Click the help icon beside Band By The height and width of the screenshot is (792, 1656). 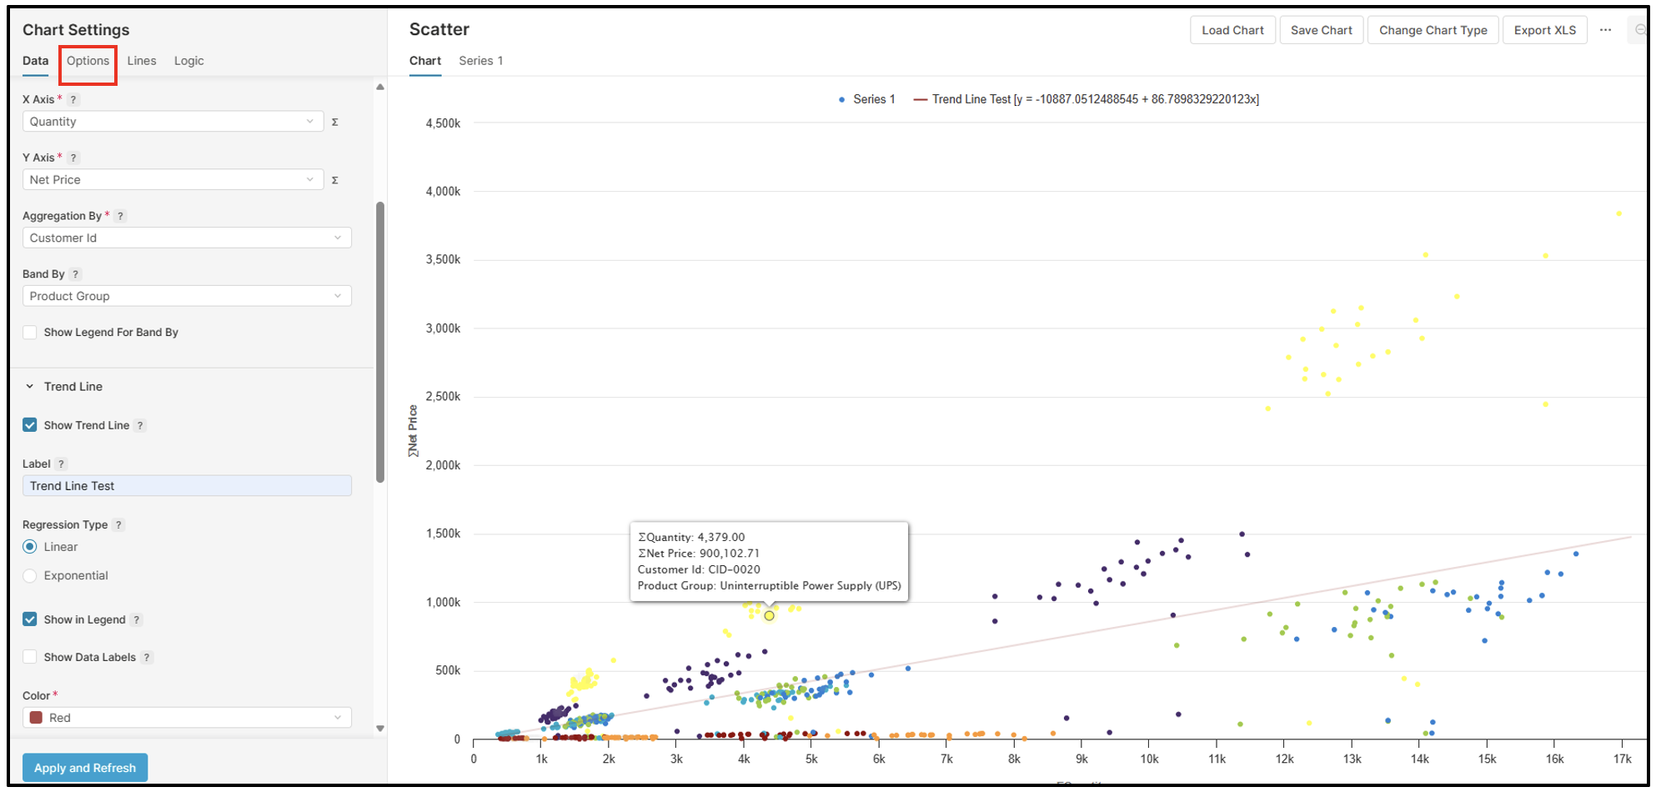tap(75, 274)
